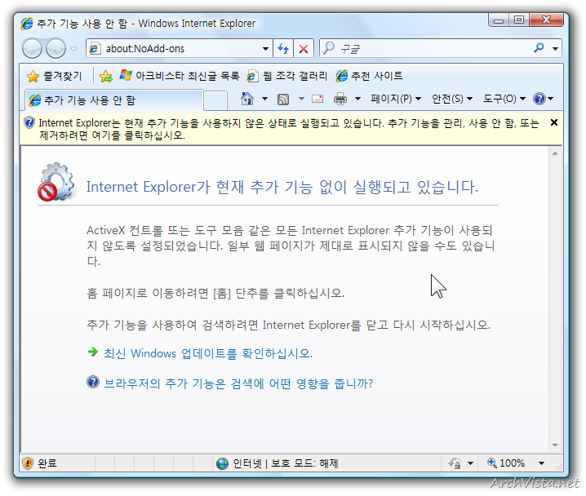The height and width of the screenshot is (496, 586).
Task: Click the 브라우저의 추가 기능은 검색에 어떤 영향을 줍니까 link
Action: tap(238, 383)
